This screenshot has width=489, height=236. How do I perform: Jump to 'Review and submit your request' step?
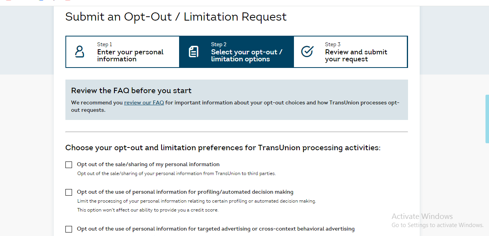coord(356,56)
